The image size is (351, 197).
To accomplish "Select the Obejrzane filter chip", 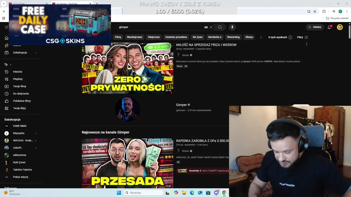I will tap(154, 37).
